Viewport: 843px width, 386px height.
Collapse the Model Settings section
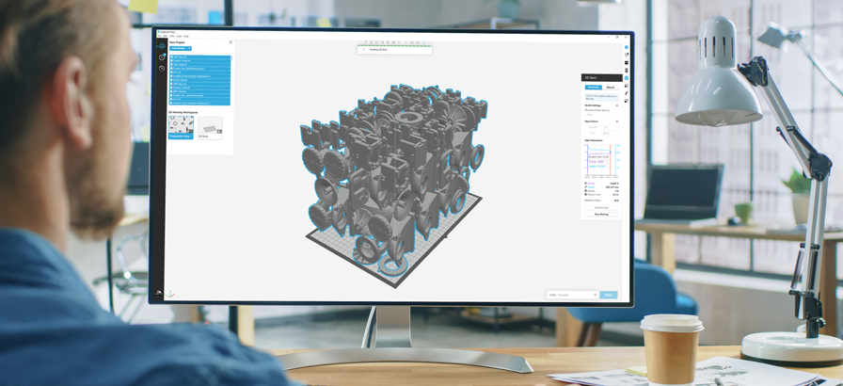617,105
